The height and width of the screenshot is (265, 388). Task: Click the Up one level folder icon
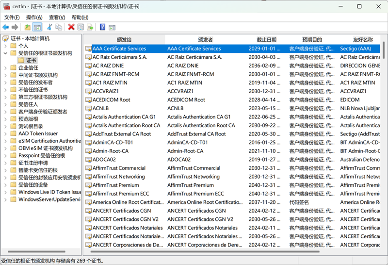28,27
